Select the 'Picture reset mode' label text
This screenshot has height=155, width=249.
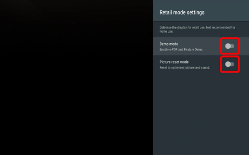coord(174,62)
